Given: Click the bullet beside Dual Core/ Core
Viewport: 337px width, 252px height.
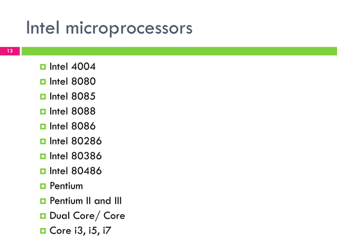Looking at the screenshot, I should (x=43, y=216).
